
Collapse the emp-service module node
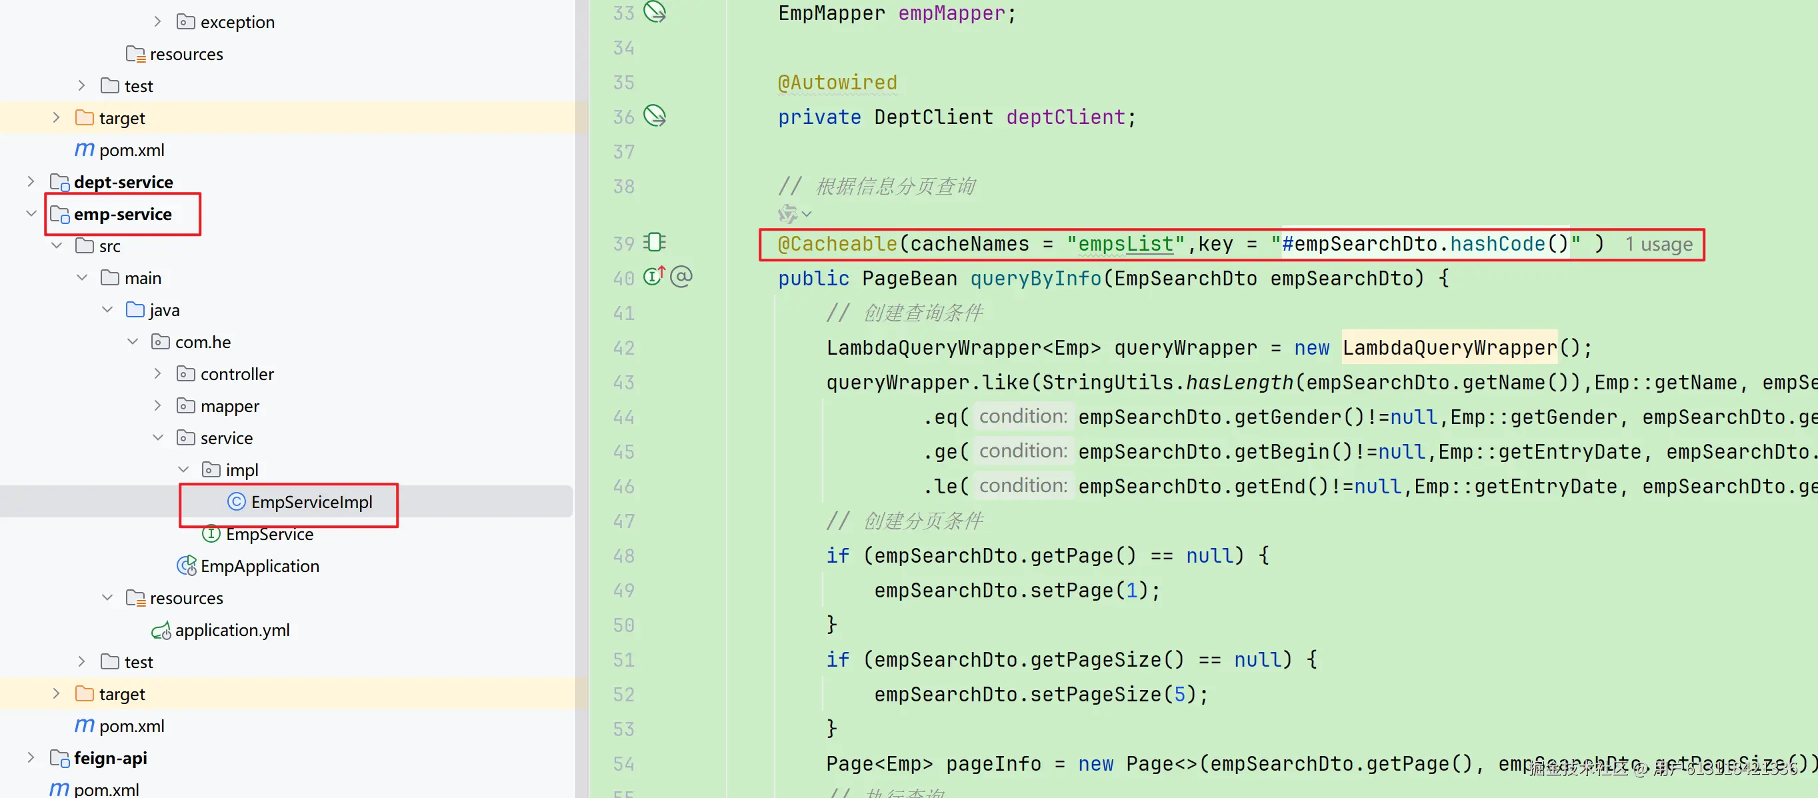31,214
